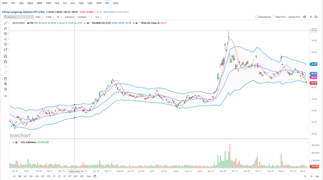
Task: Zoom out of the chart
Action: pos(5,89)
